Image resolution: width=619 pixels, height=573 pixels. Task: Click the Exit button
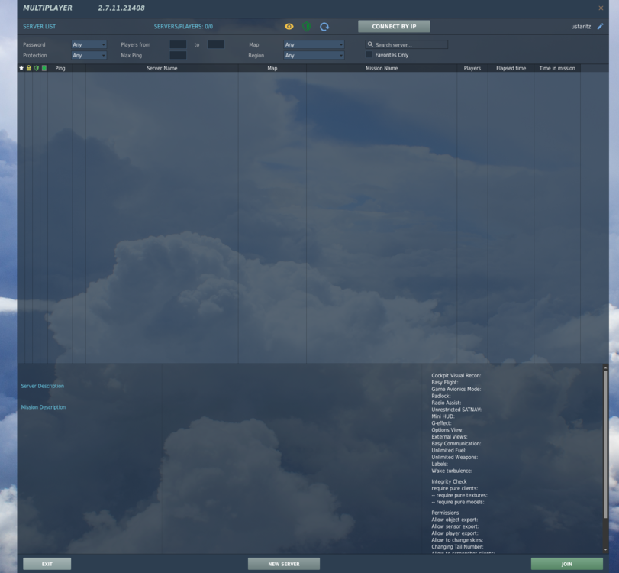(47, 564)
